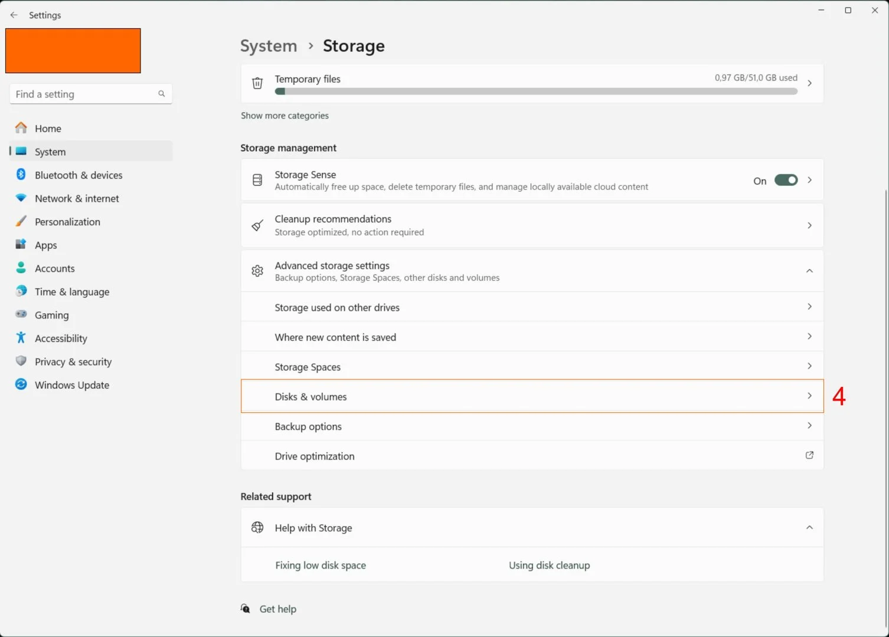Click Show more categories link
The width and height of the screenshot is (889, 637).
(285, 116)
